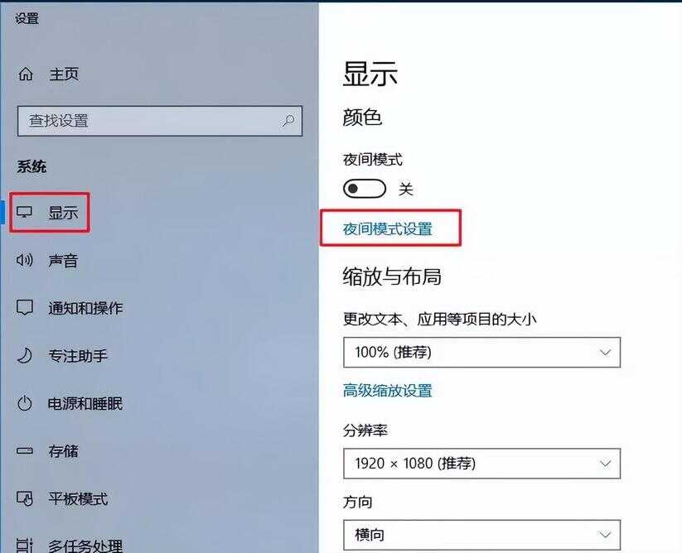Click the speaker icon for 声音

24,260
